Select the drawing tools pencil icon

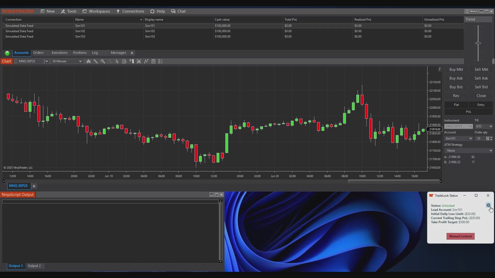[x=96, y=61]
